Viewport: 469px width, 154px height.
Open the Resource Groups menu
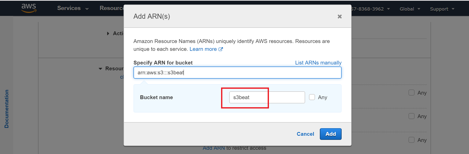pos(111,8)
